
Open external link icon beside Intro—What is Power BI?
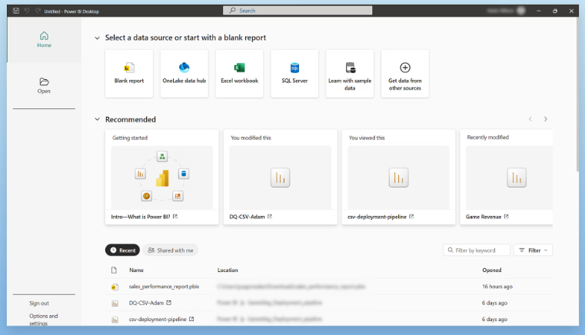(175, 217)
